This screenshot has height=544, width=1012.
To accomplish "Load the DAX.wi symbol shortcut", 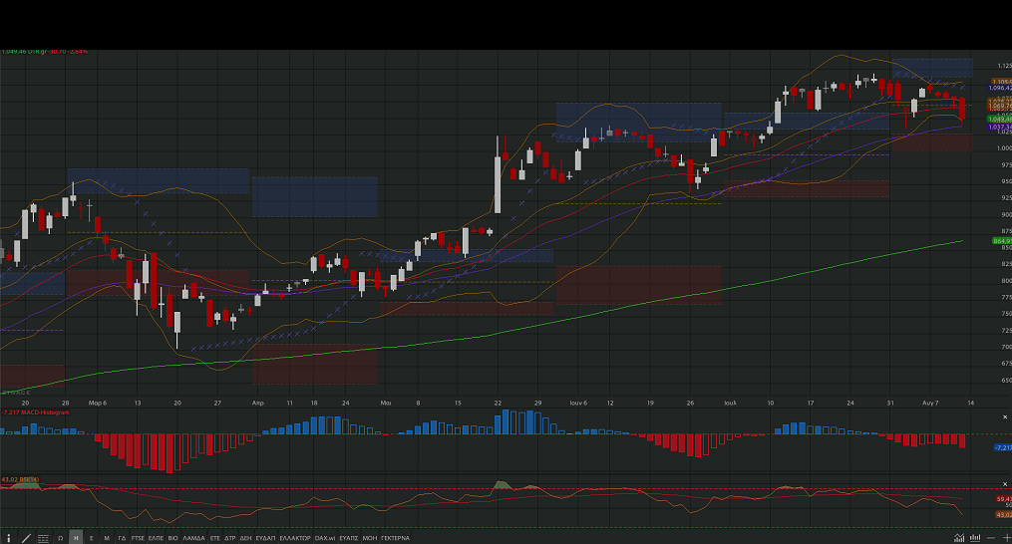I will pos(325,538).
